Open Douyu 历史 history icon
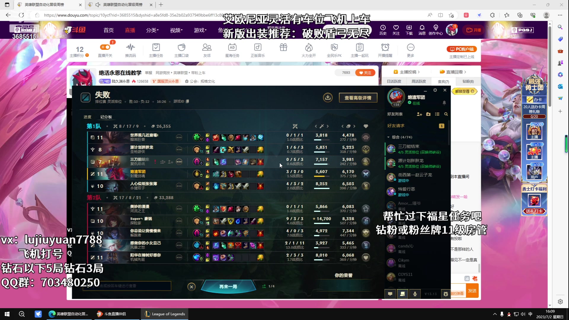The height and width of the screenshot is (320, 569). [383, 30]
